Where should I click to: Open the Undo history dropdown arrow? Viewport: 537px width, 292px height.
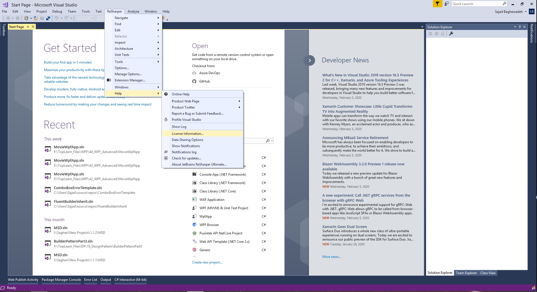[x=61, y=18]
